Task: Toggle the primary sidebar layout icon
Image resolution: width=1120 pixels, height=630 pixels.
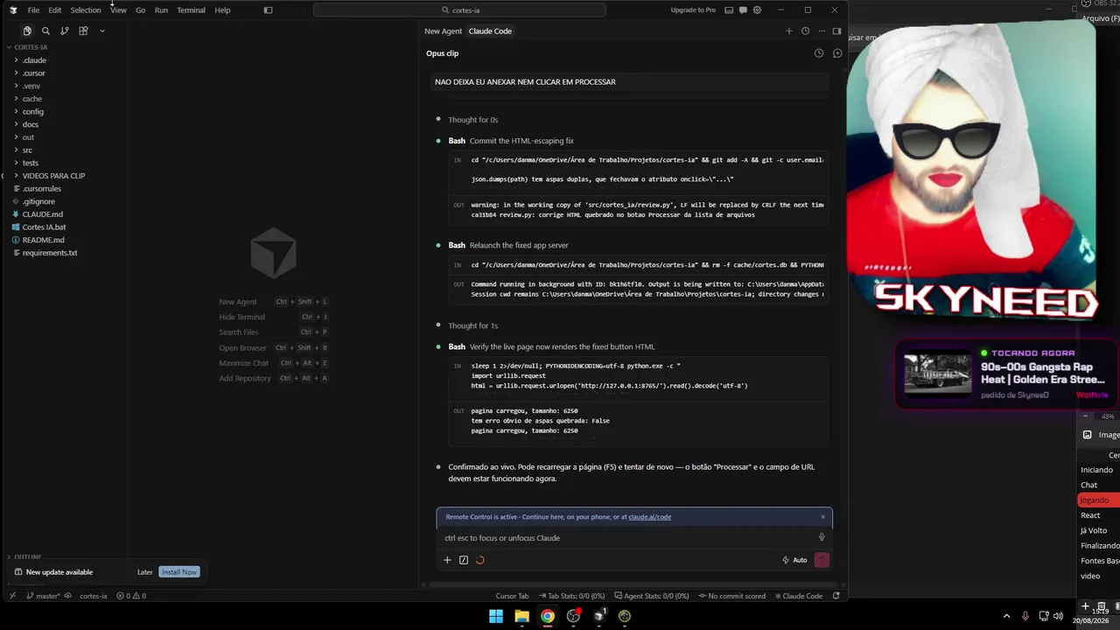Action: tap(268, 10)
